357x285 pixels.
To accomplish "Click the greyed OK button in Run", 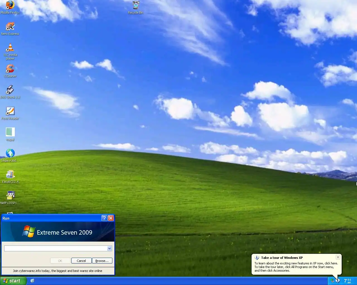I will coord(60,261).
